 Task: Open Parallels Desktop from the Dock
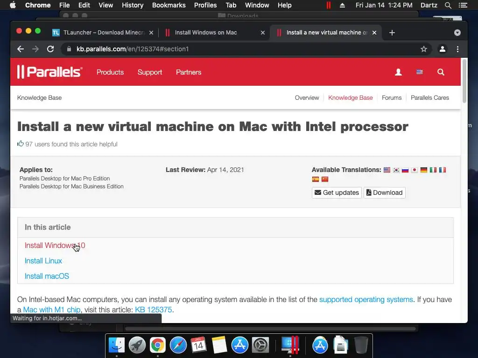pyautogui.click(x=290, y=345)
